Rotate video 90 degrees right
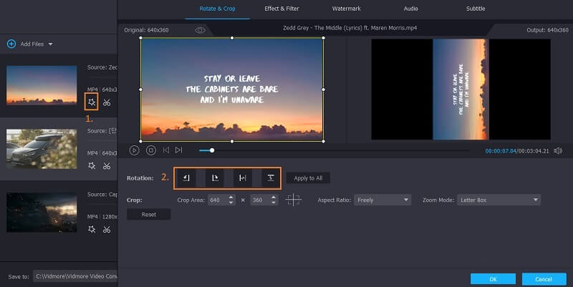 coord(214,177)
